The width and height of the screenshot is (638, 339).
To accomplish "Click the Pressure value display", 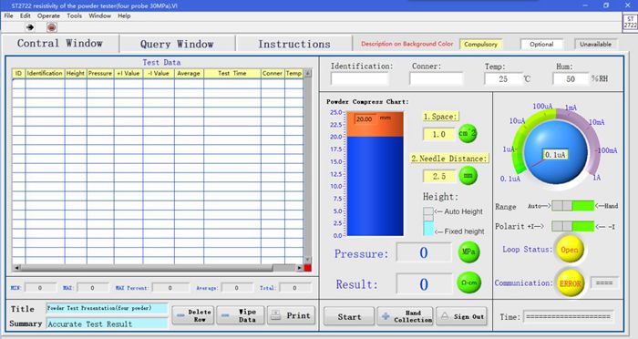I will [x=424, y=252].
